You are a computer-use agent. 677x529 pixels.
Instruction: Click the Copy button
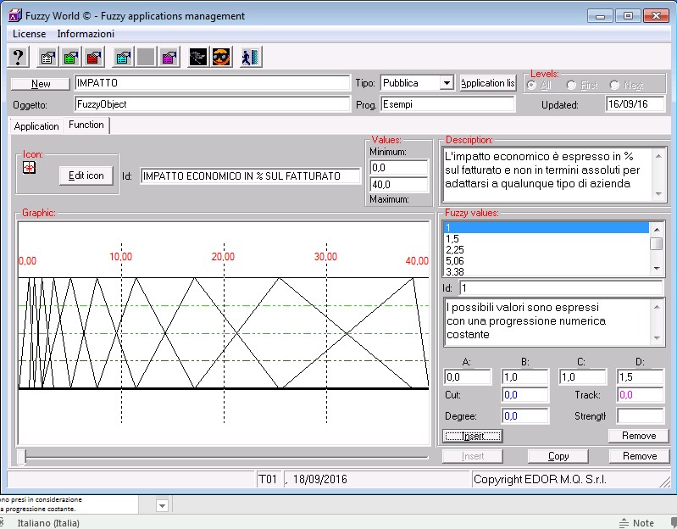tap(558, 456)
